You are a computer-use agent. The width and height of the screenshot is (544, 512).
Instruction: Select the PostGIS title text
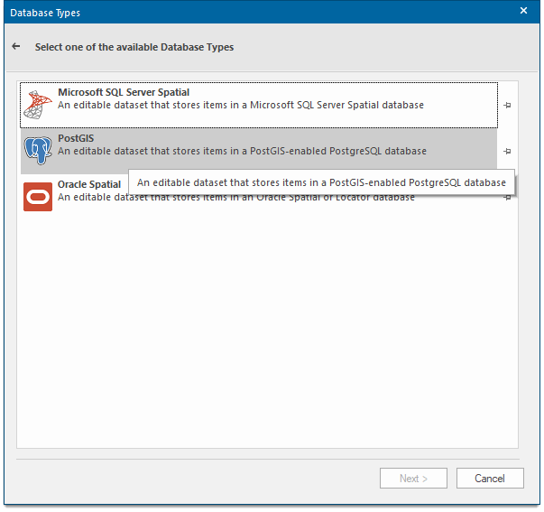point(76,139)
